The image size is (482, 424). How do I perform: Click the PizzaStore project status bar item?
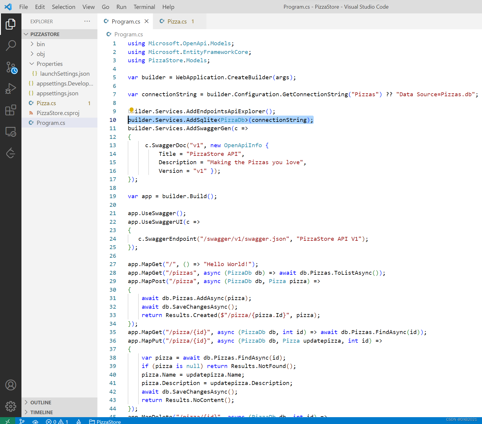tap(105, 421)
